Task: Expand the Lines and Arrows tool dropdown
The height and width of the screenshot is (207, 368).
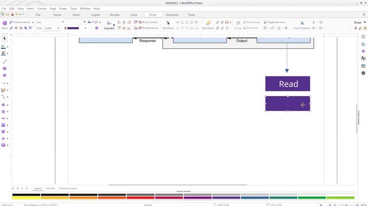Action: 7,83
